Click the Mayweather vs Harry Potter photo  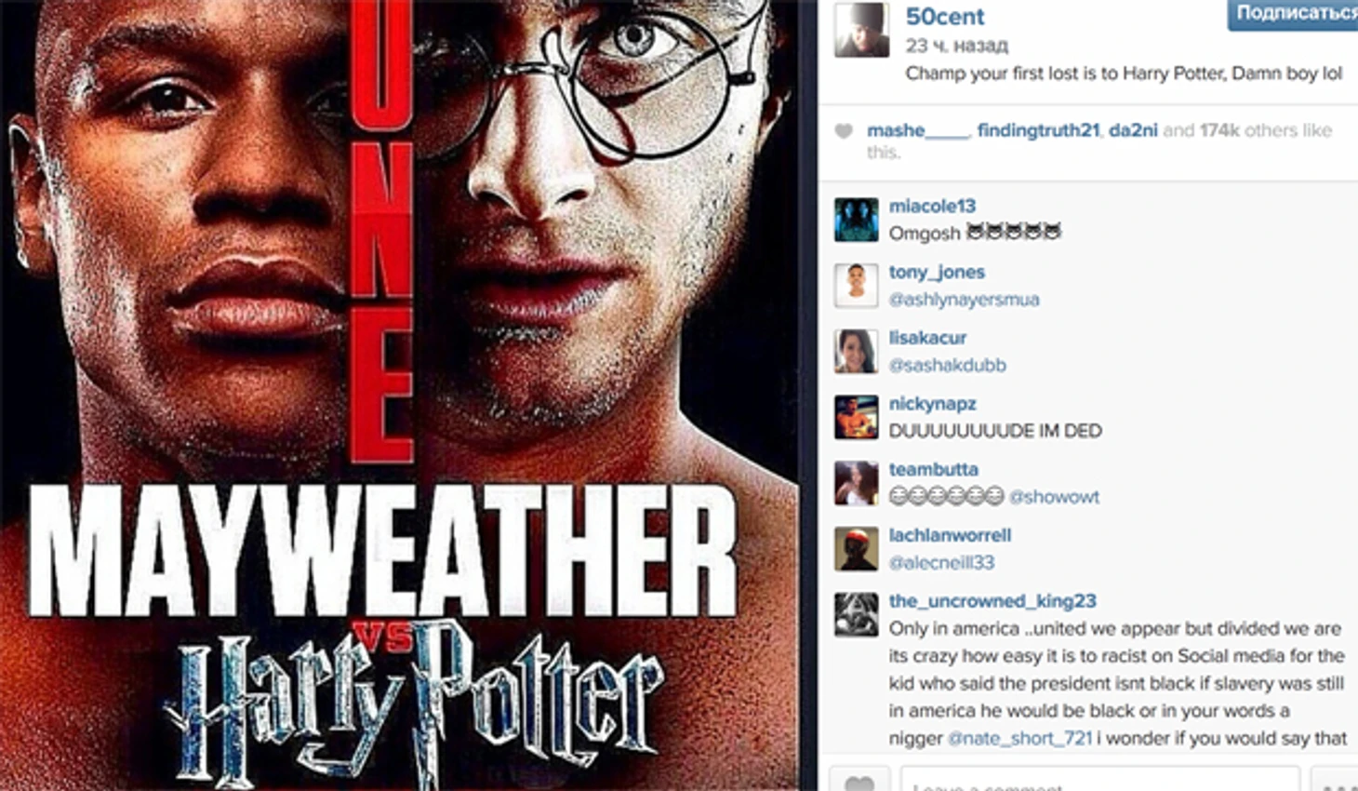[400, 395]
